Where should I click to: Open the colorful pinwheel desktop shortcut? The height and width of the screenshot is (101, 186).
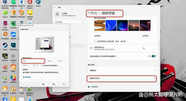[5, 67]
